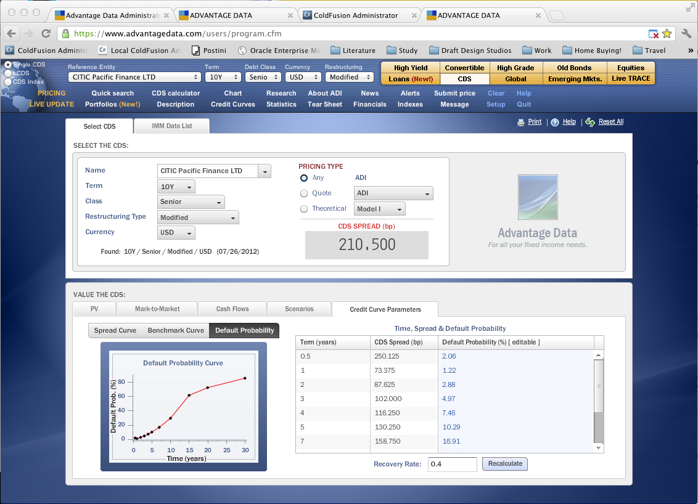Open the High Yield market tab
The image size is (698, 504).
pyautogui.click(x=411, y=68)
